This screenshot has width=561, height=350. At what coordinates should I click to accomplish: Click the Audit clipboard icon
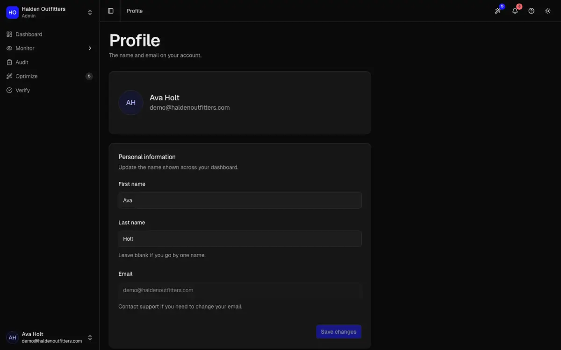[x=9, y=62]
